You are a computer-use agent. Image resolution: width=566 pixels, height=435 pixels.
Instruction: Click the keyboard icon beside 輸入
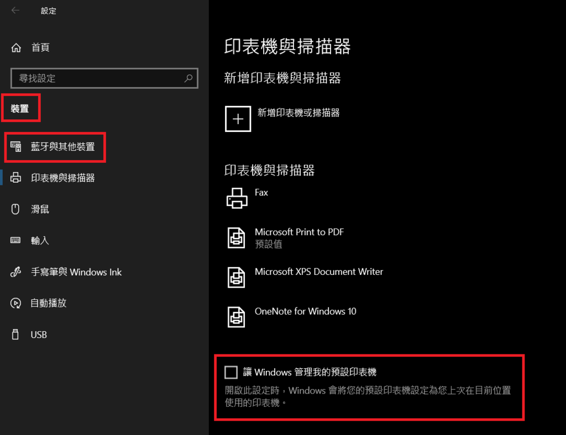pos(15,240)
